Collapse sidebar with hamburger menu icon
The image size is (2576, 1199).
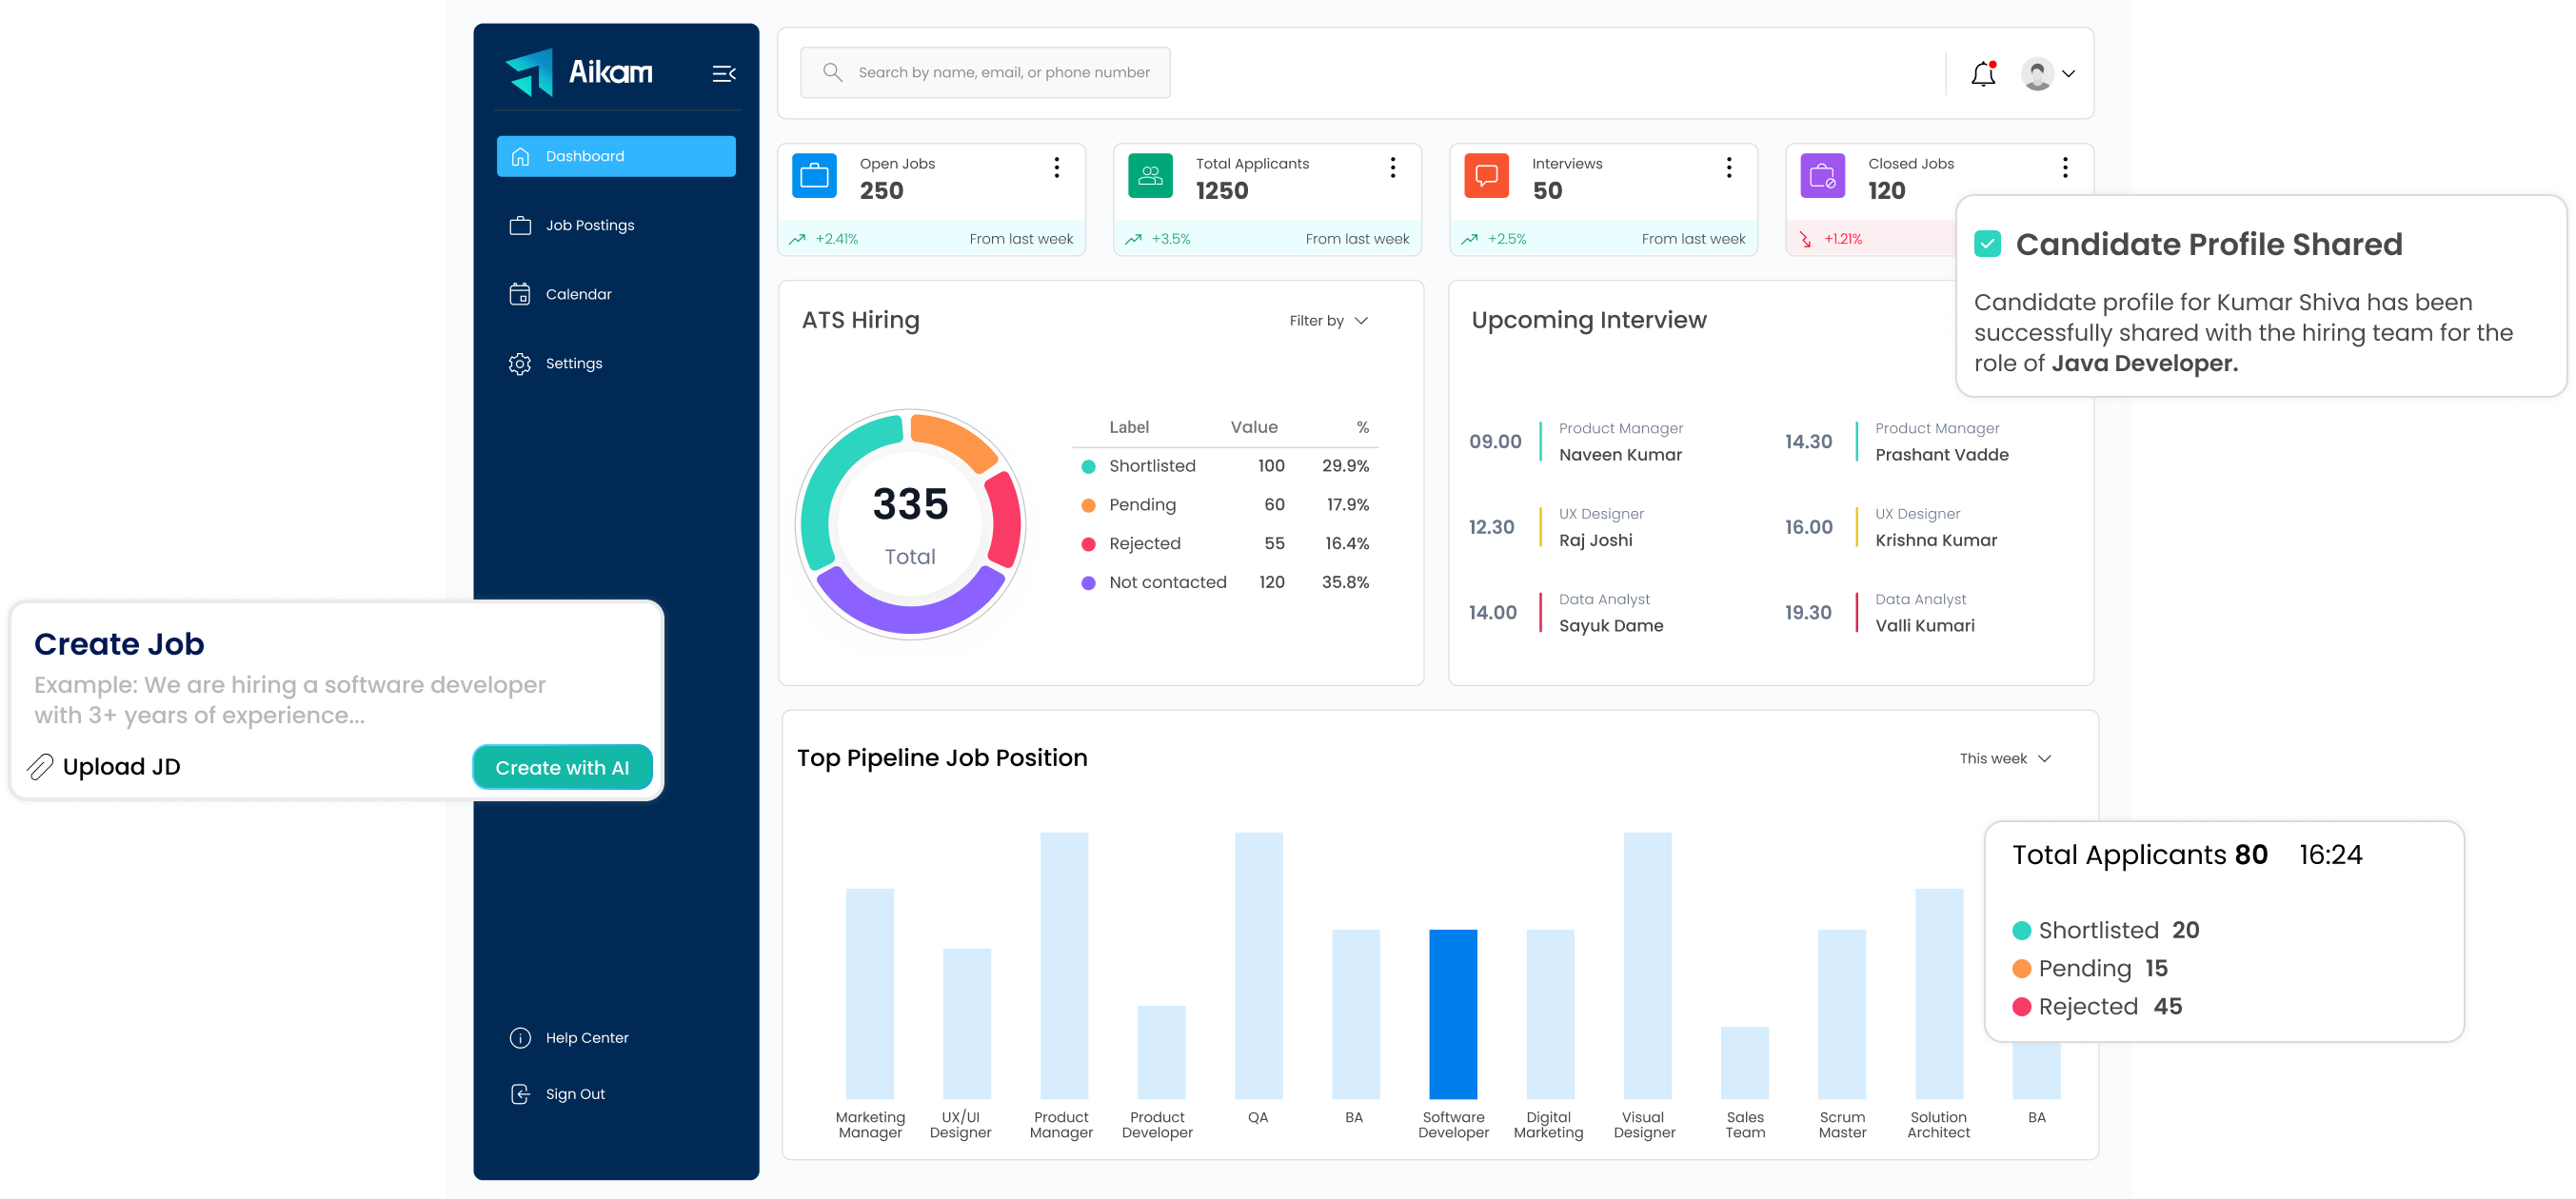click(724, 73)
